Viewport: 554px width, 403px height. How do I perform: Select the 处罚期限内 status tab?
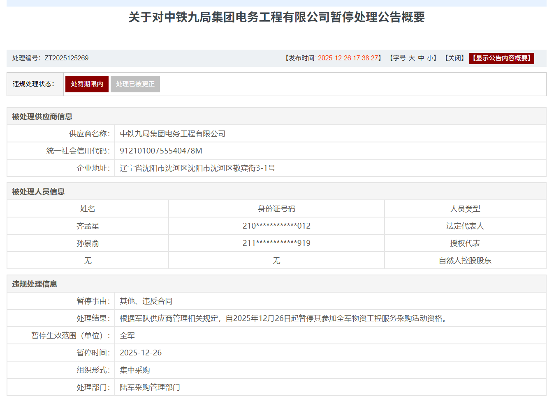87,84
